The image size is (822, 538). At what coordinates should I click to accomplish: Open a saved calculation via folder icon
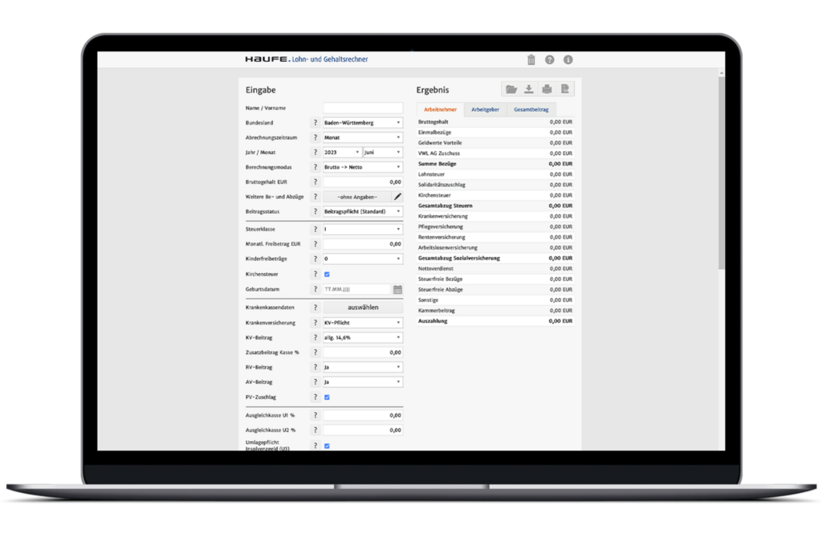[x=511, y=89]
